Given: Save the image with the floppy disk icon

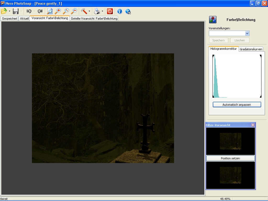Looking at the screenshot, I should (x=15, y=11).
